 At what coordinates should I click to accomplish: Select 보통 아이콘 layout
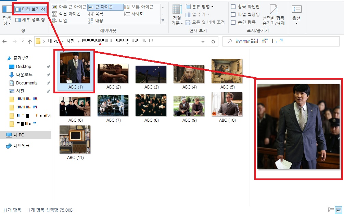tap(139, 7)
